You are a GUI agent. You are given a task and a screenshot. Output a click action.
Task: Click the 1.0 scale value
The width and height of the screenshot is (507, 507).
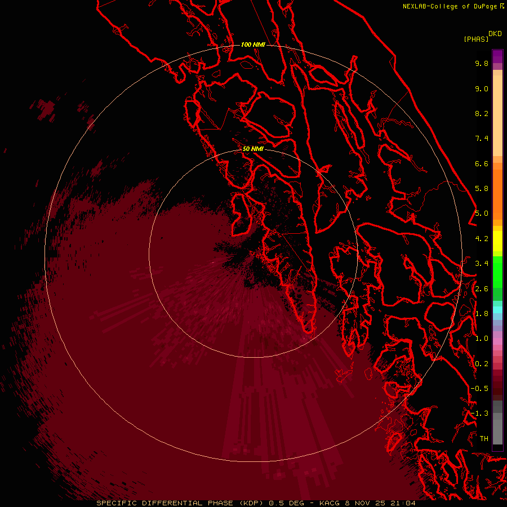pyautogui.click(x=482, y=339)
